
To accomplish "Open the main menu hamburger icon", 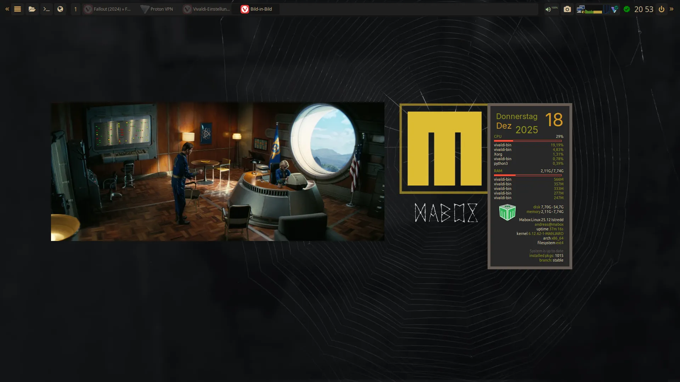I will click(x=17, y=9).
